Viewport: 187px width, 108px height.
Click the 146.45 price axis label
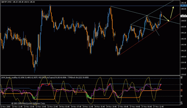point(183,3)
